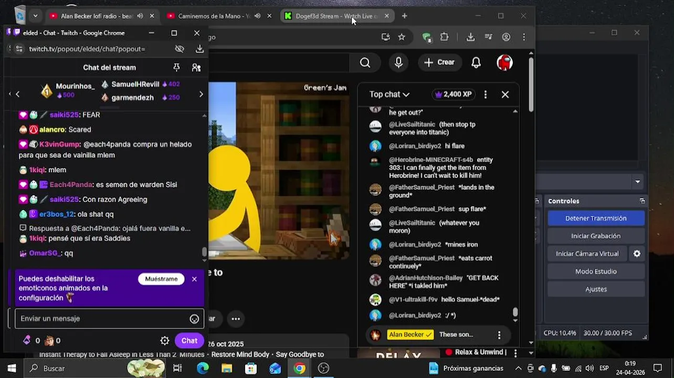
Task: Open Chrome downloads icon
Action: tap(470, 37)
